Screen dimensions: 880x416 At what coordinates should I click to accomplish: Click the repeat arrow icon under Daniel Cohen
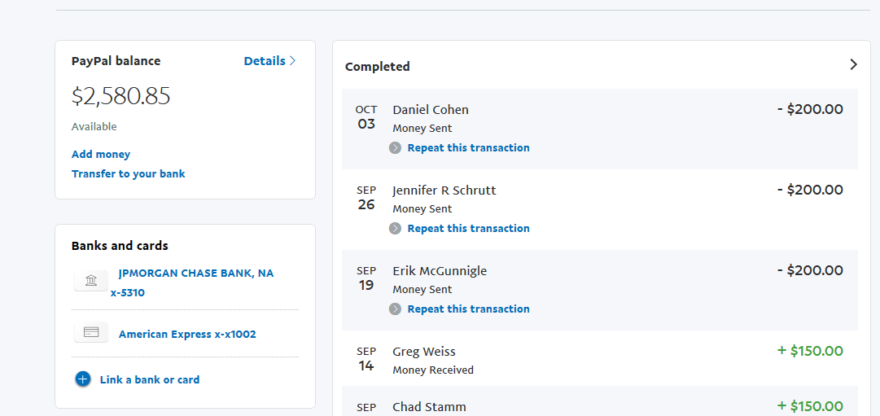pyautogui.click(x=395, y=148)
